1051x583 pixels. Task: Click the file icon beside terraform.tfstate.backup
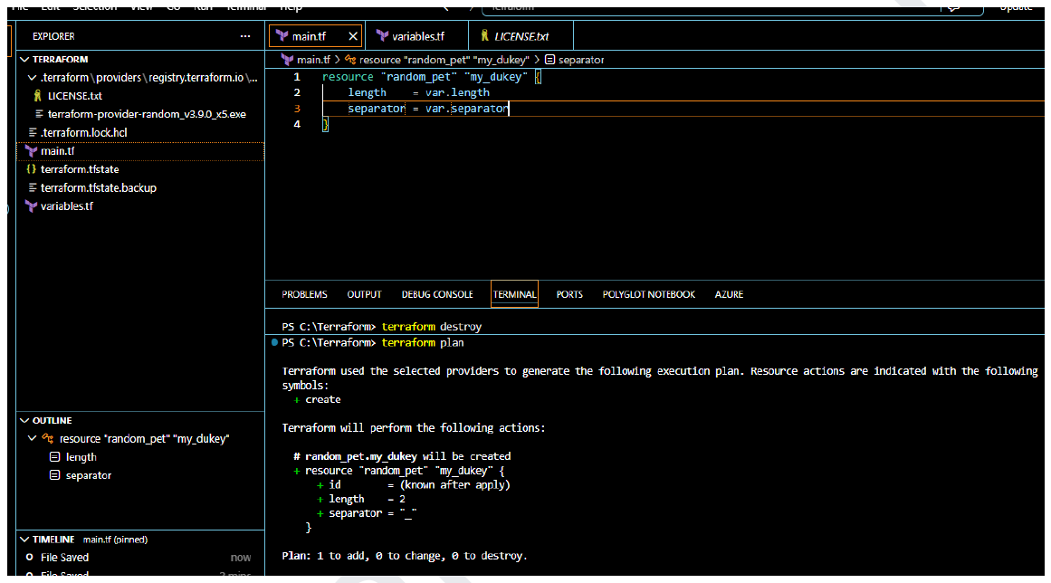33,187
